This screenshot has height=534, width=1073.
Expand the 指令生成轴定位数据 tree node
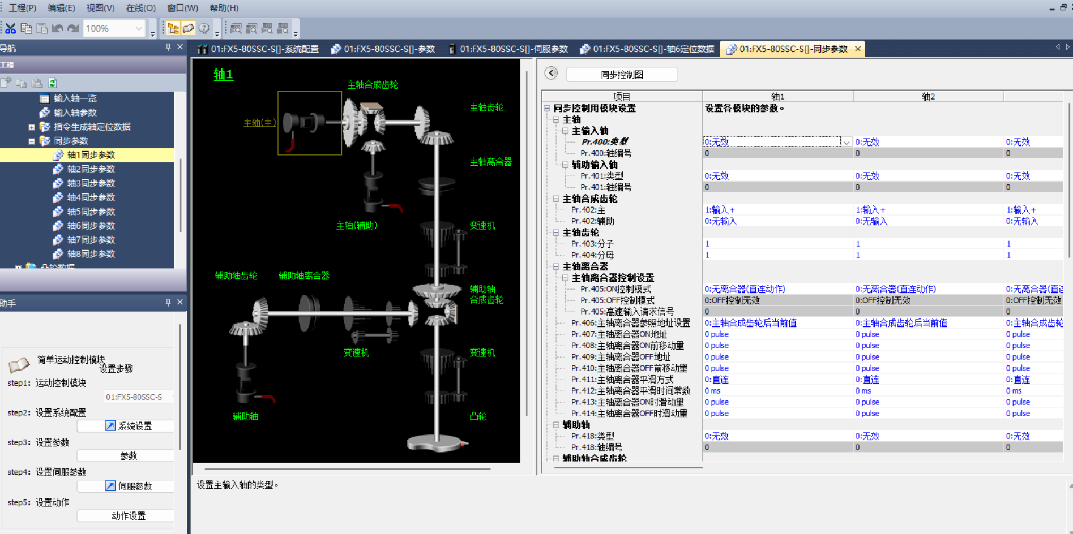coord(32,127)
